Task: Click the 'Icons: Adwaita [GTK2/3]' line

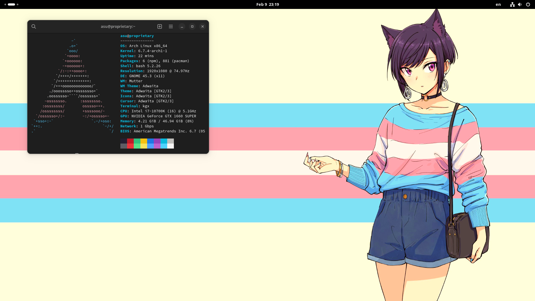Action: coord(146,96)
